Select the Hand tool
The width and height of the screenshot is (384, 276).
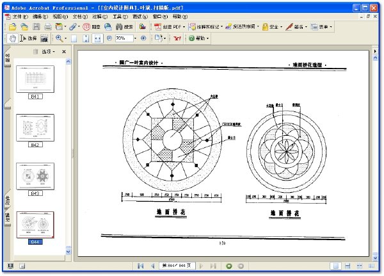(x=12, y=38)
